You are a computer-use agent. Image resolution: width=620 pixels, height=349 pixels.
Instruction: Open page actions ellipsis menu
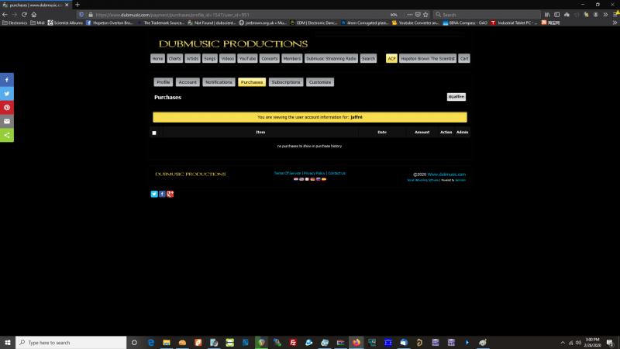pos(410,15)
